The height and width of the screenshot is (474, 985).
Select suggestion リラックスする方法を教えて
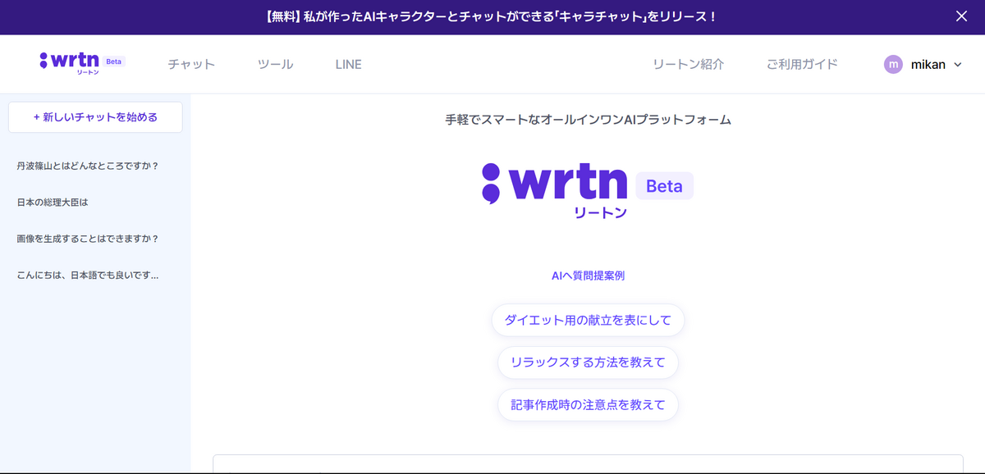pos(588,362)
